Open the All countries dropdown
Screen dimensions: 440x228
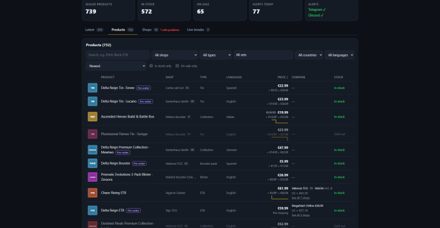tap(309, 55)
